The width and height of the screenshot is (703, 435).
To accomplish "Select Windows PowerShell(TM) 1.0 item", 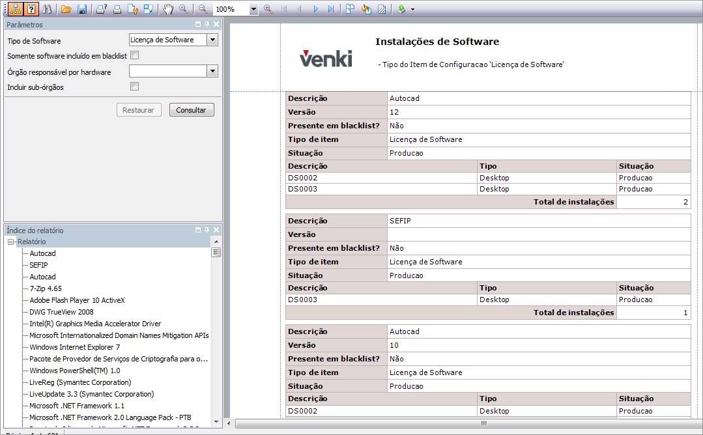I will 75,371.
